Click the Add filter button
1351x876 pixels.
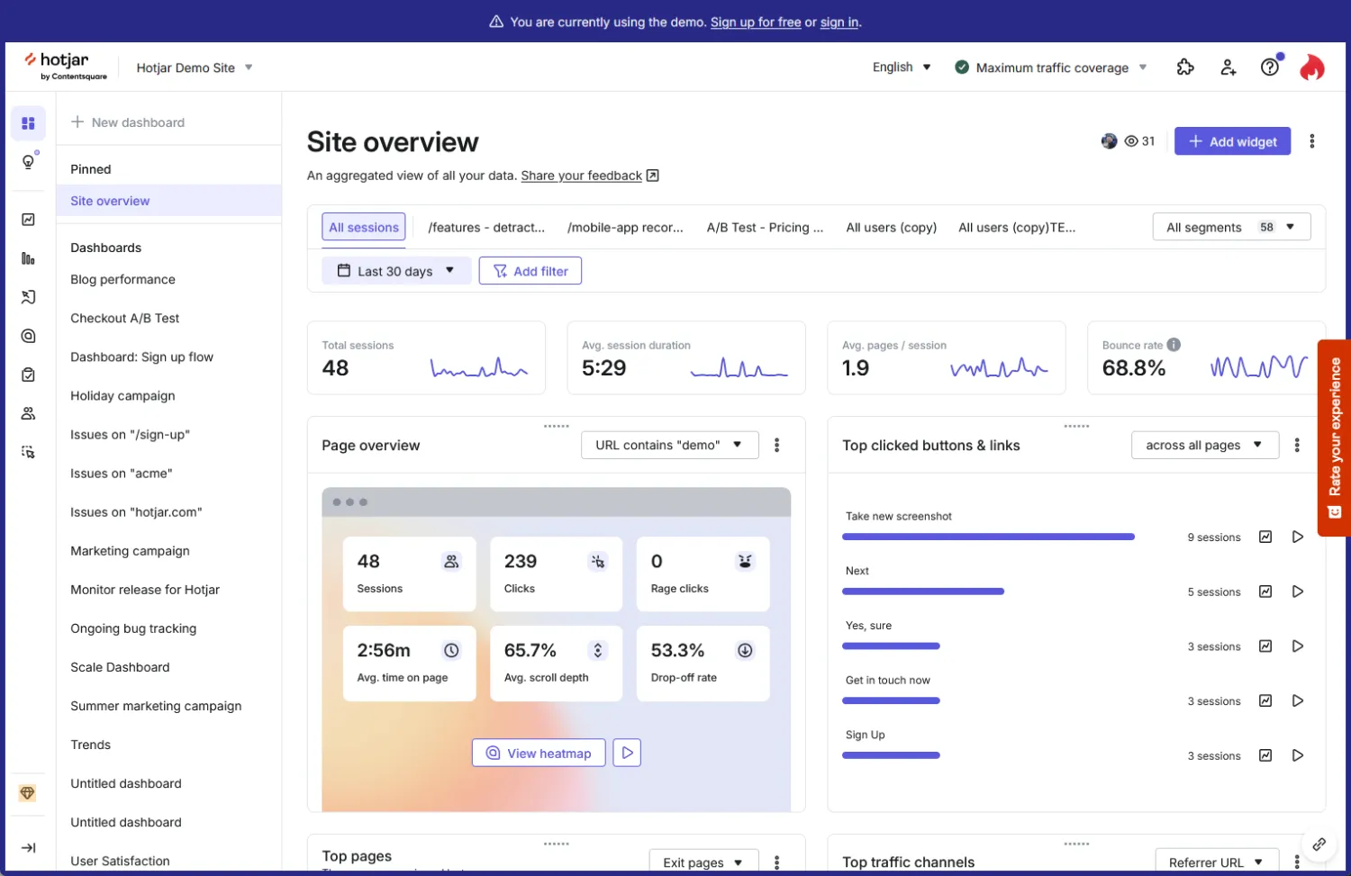[x=530, y=271]
